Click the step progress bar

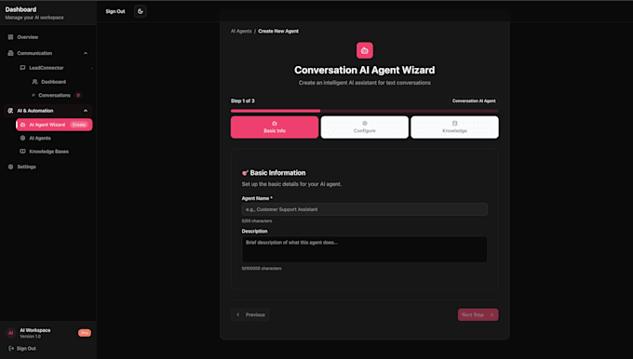coord(365,111)
